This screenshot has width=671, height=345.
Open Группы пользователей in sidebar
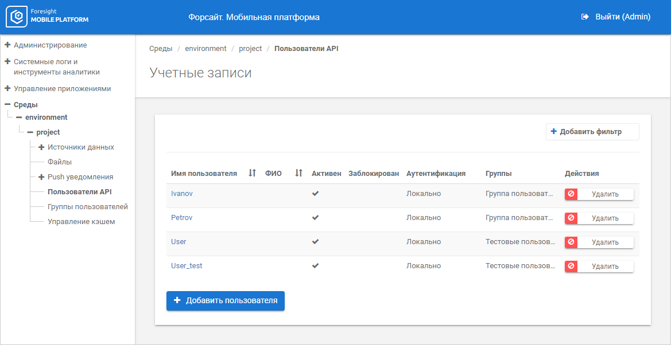pos(87,207)
